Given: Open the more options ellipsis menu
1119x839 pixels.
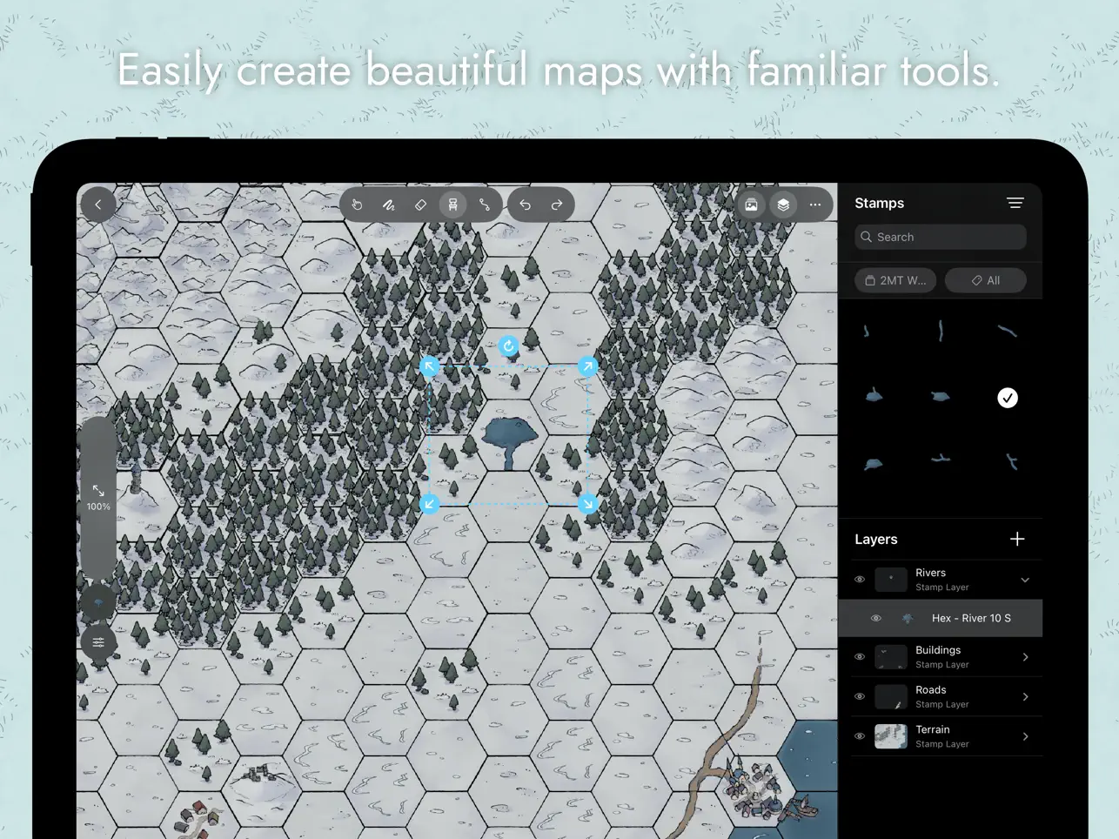Looking at the screenshot, I should click(814, 205).
